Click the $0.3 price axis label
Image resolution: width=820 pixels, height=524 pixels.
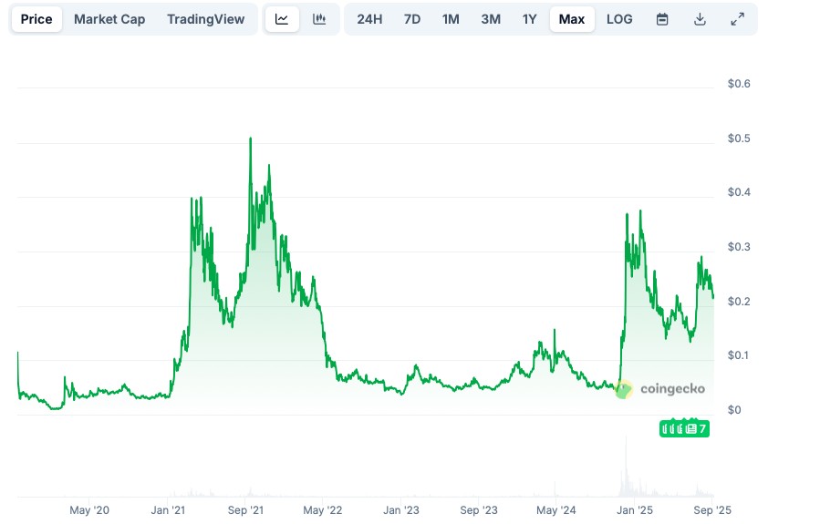pos(739,247)
